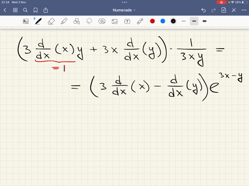
Task: Add a new page
Action: [x=224, y=10]
